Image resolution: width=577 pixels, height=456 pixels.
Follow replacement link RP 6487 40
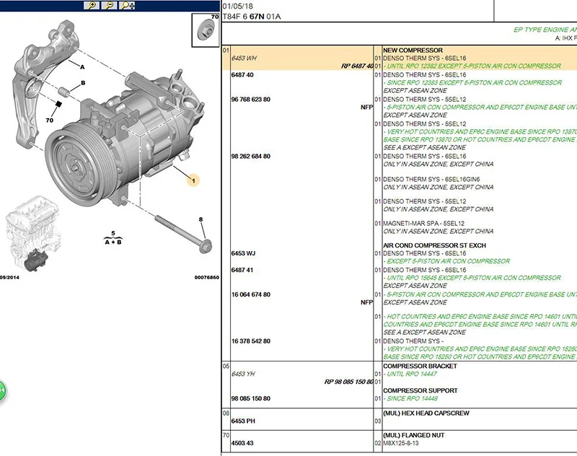(357, 66)
